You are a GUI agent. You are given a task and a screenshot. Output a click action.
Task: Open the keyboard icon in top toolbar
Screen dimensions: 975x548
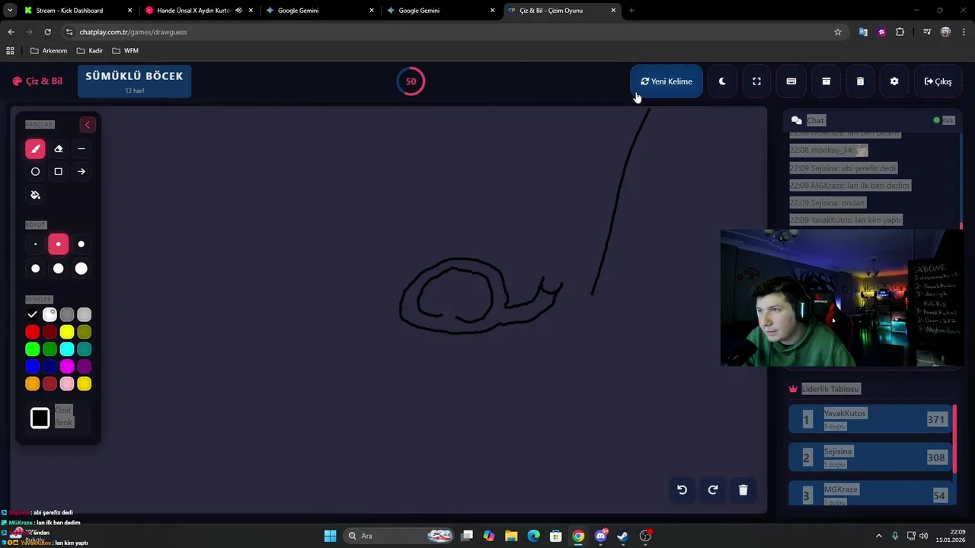point(791,81)
